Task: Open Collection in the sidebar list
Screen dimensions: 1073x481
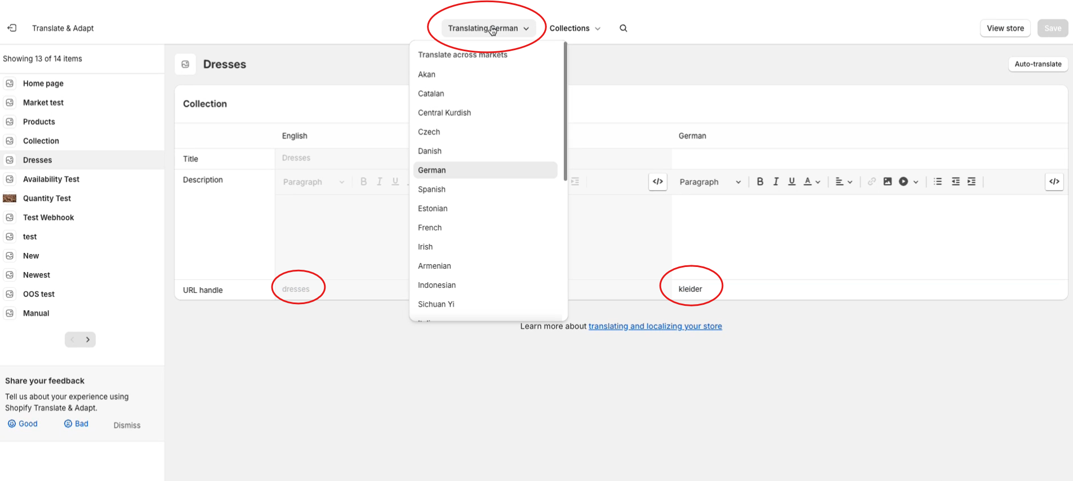Action: (x=82, y=141)
